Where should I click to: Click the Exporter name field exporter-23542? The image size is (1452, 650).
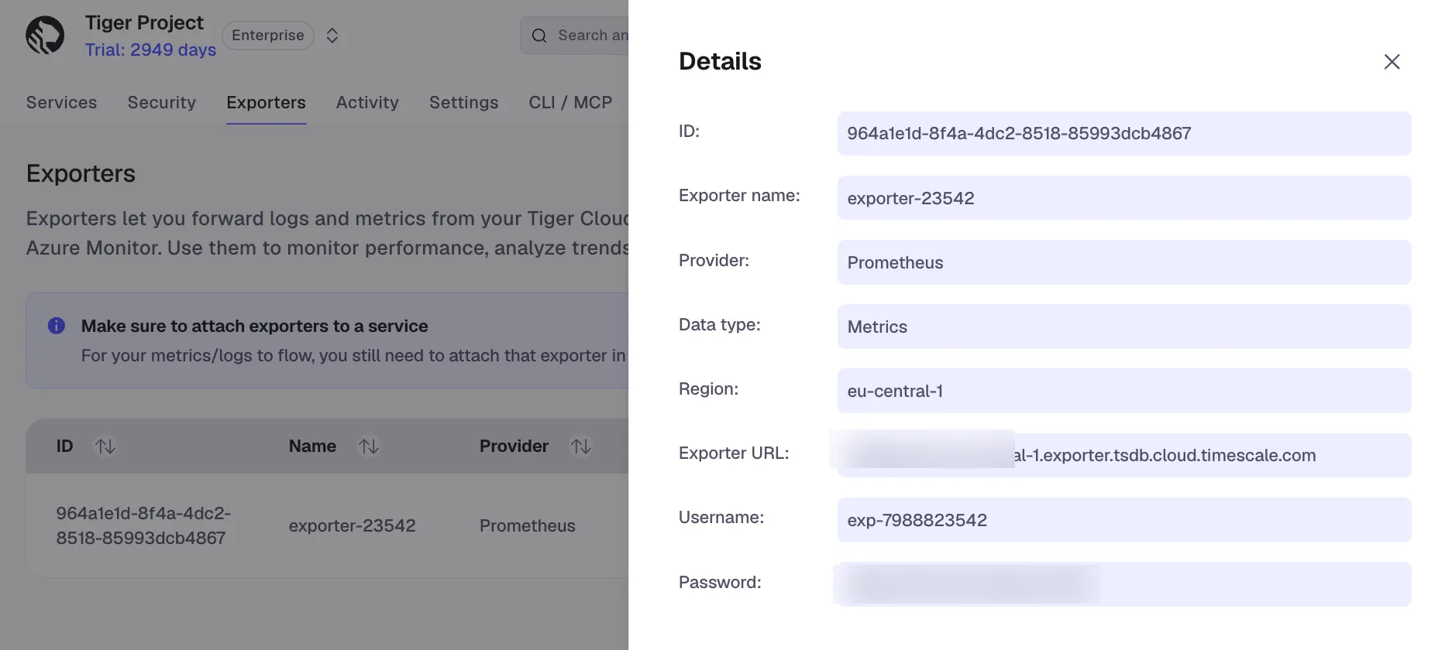(x=1124, y=198)
